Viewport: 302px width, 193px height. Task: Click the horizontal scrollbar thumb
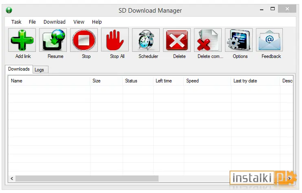[x=87, y=179]
